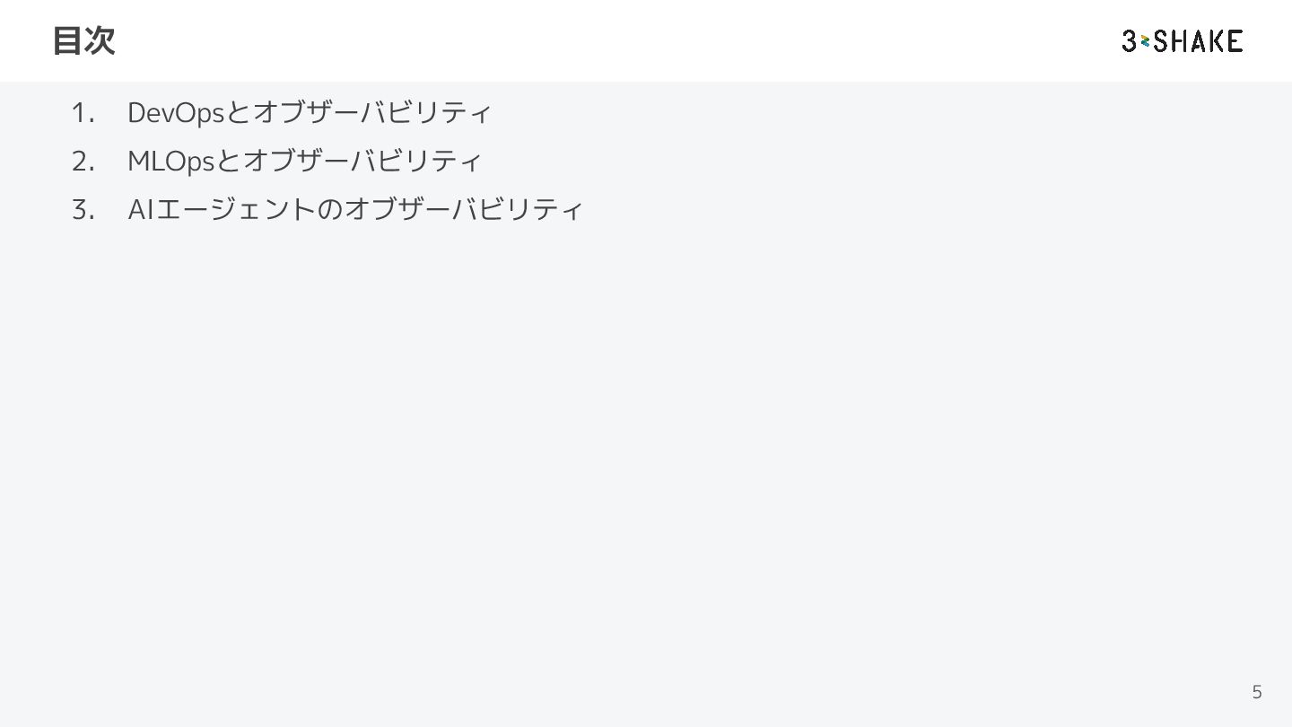Click the slide page number 5
The height and width of the screenshot is (727, 1292).
coord(1257,692)
